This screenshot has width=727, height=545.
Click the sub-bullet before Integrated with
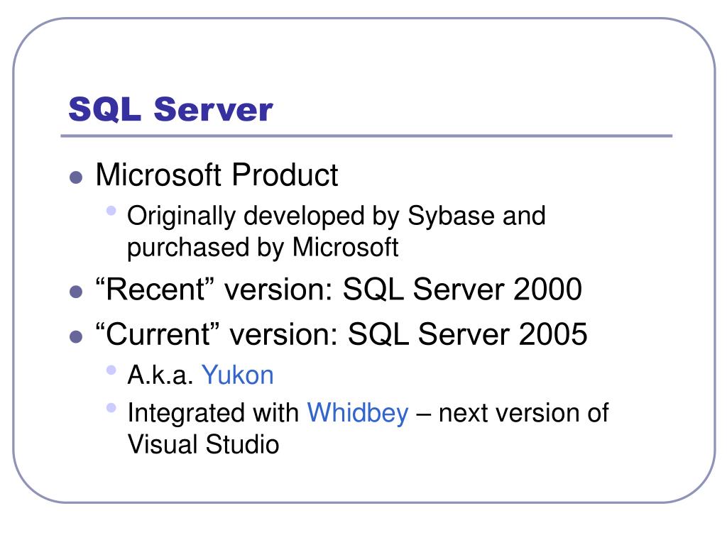point(111,408)
